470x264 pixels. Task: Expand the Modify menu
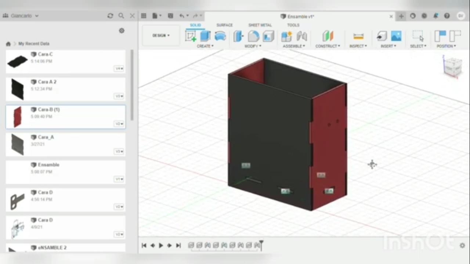pos(253,46)
